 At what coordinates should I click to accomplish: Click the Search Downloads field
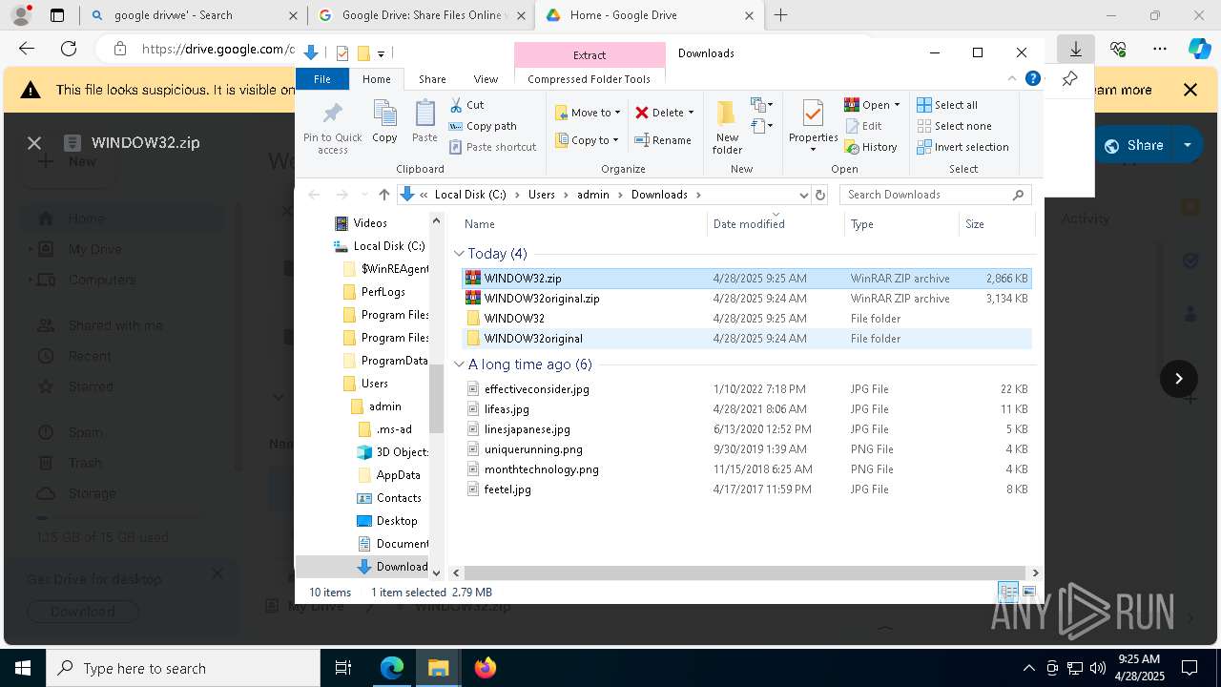(935, 195)
